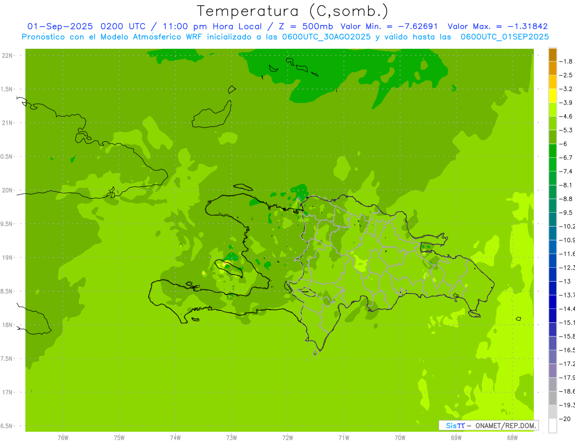
Task: Click the "-15.1" color scale value
Action: pyautogui.click(x=567, y=322)
